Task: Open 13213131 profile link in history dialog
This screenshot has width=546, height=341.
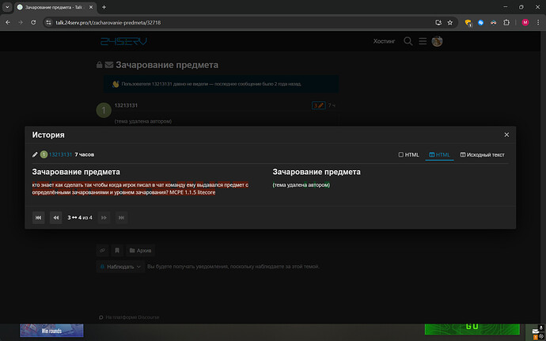Action: pyautogui.click(x=61, y=154)
